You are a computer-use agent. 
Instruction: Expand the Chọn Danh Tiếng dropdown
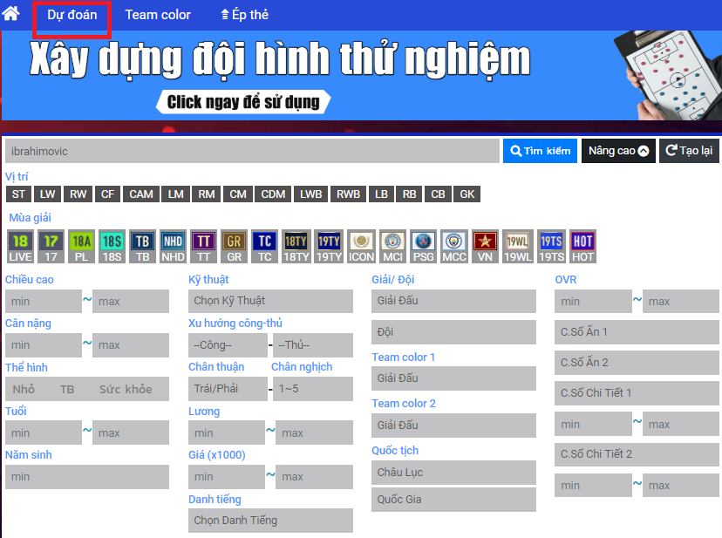(x=270, y=521)
